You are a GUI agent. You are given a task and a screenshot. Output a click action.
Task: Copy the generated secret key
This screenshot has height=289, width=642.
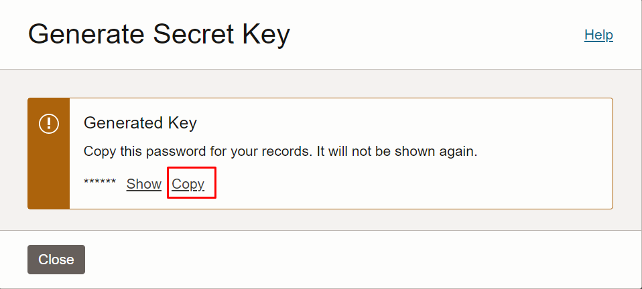(x=188, y=184)
